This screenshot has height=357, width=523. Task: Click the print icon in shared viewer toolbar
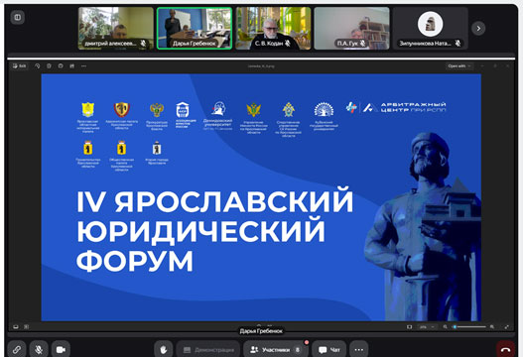[72, 66]
